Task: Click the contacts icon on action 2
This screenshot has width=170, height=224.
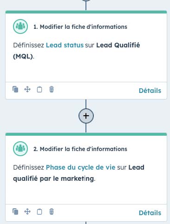Action: pyautogui.click(x=20, y=149)
